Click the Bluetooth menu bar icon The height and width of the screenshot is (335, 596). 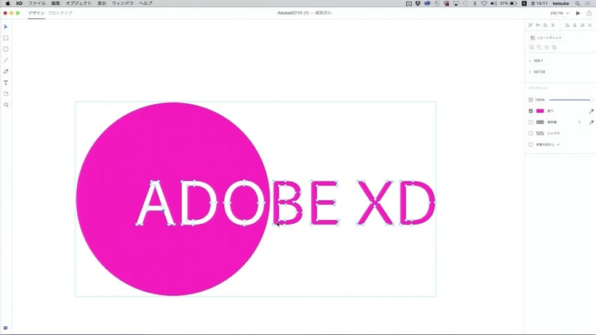pyautogui.click(x=474, y=3)
